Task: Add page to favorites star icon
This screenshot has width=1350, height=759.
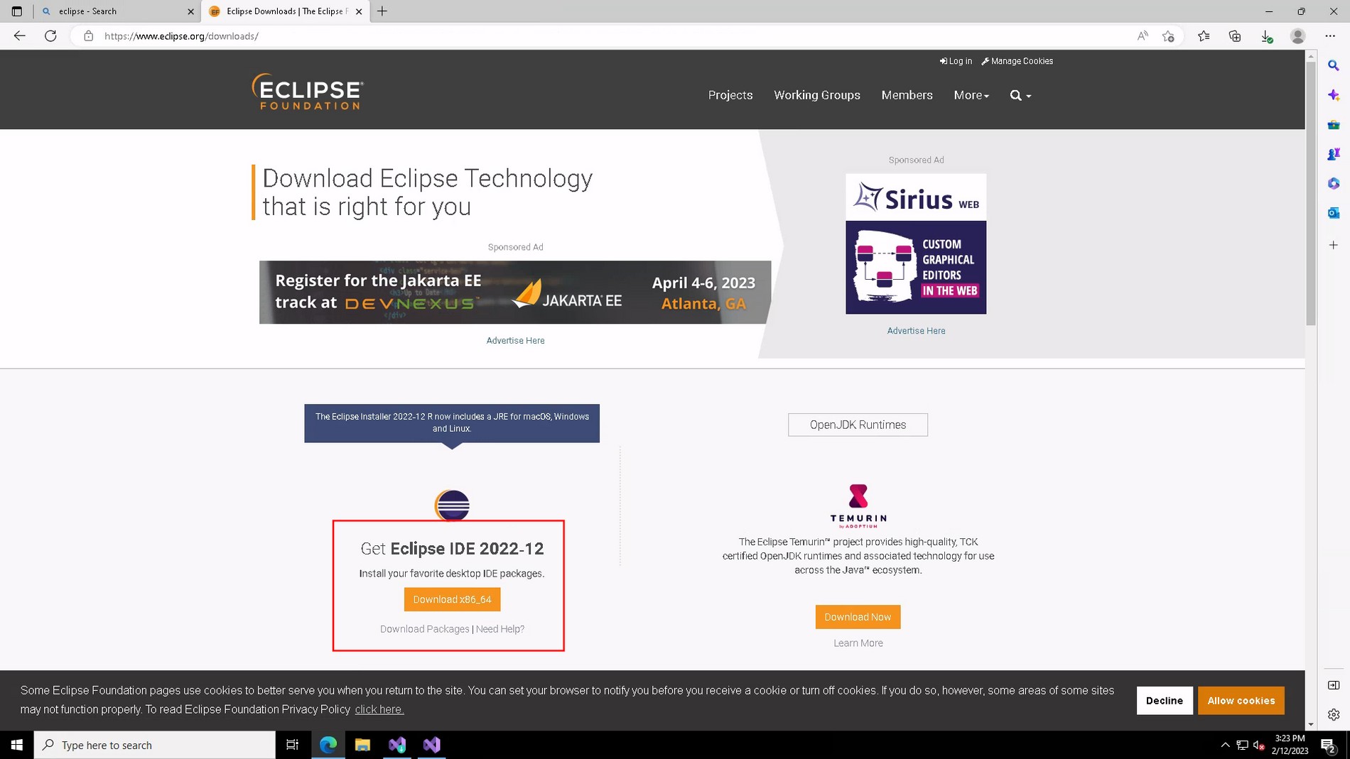Action: (x=1168, y=36)
